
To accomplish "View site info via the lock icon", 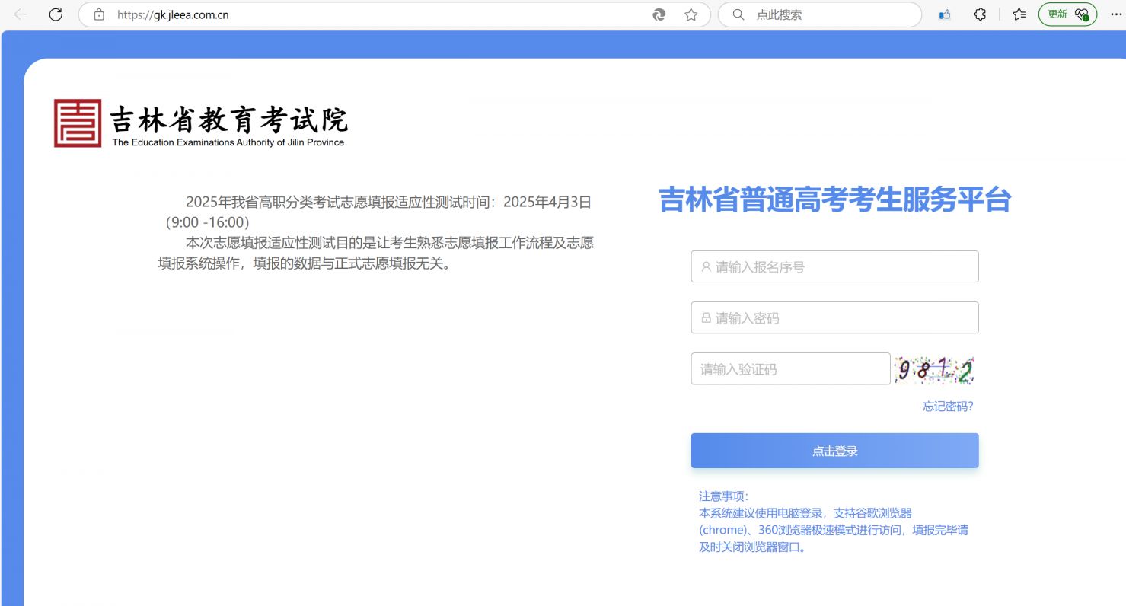I will pos(98,14).
